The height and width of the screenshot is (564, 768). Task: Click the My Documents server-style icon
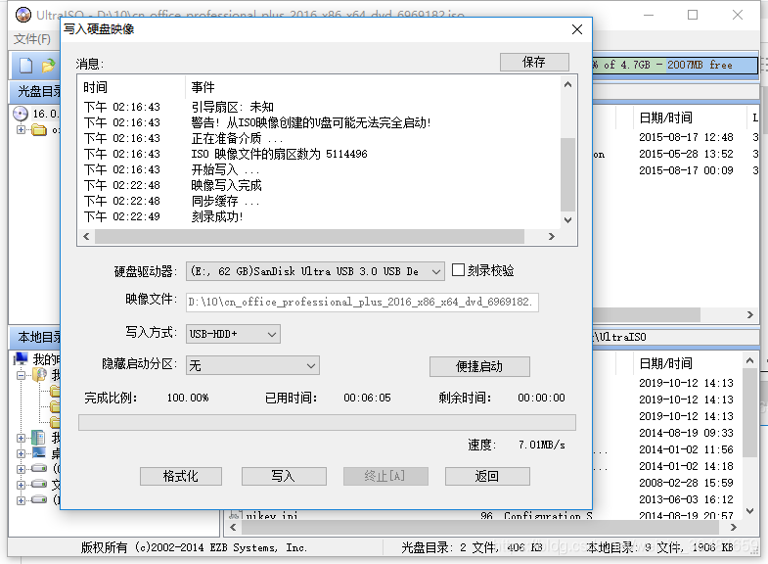coord(38,437)
